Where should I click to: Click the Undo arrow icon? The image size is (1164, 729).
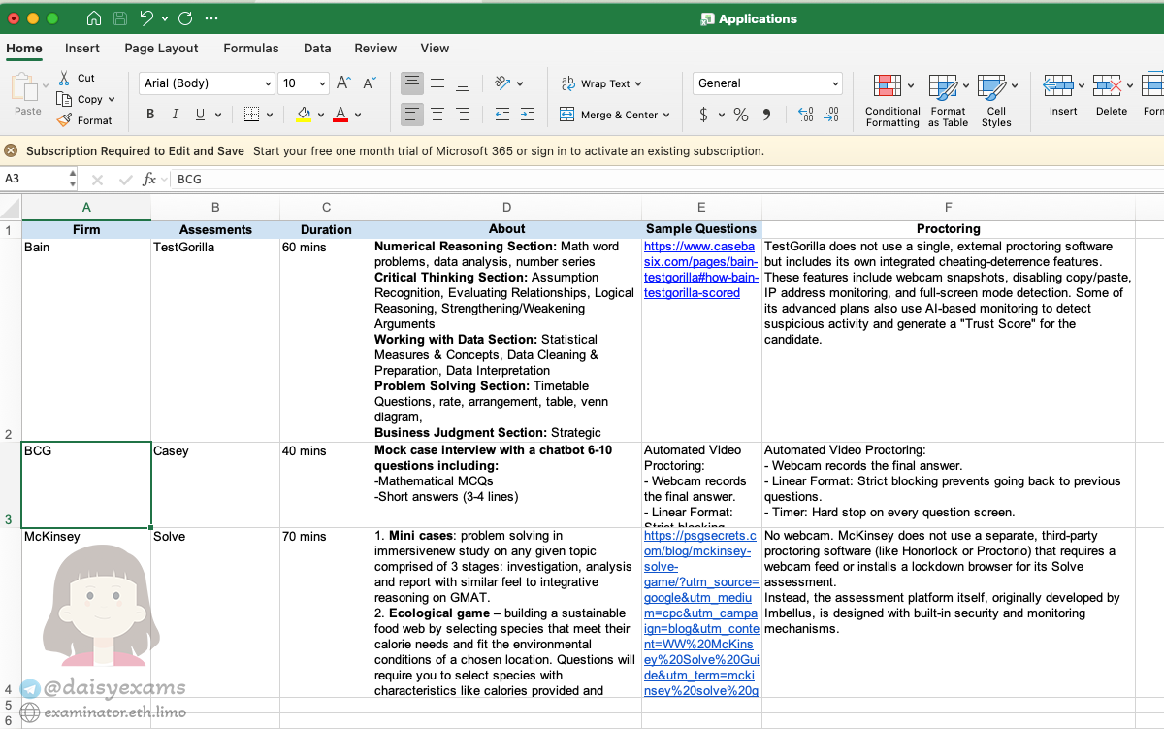pyautogui.click(x=146, y=18)
